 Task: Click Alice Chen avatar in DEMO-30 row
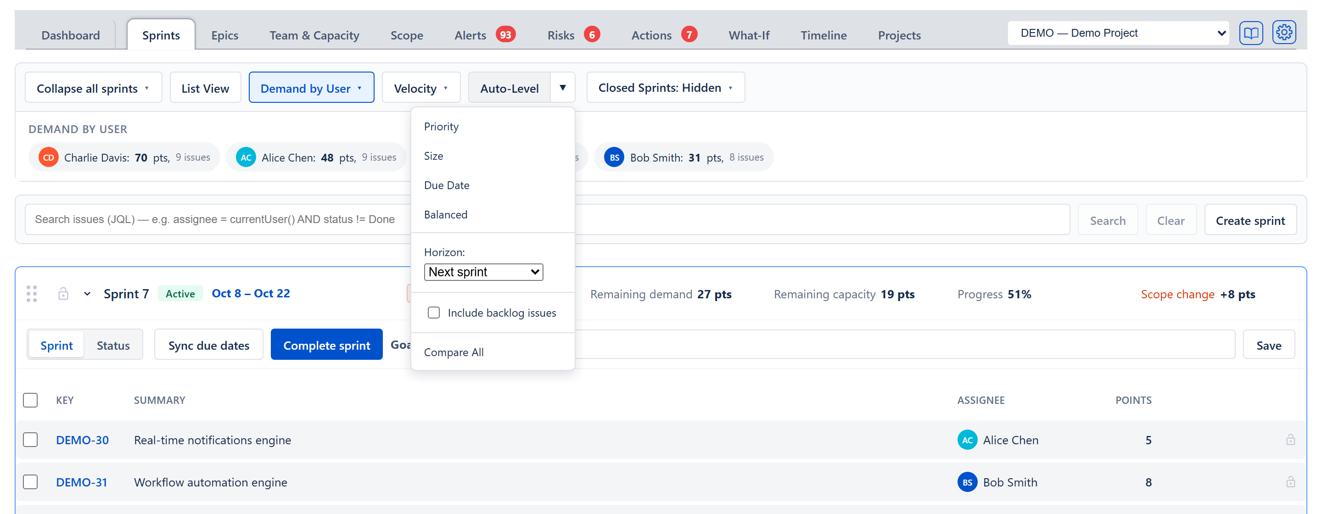coord(967,440)
